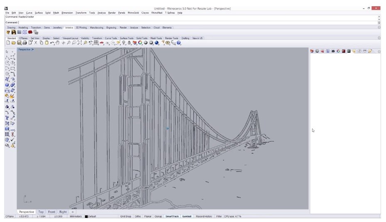Select the Box solid tool in sidebar
Viewport: 386px width, 222px height.
[x=7, y=85]
